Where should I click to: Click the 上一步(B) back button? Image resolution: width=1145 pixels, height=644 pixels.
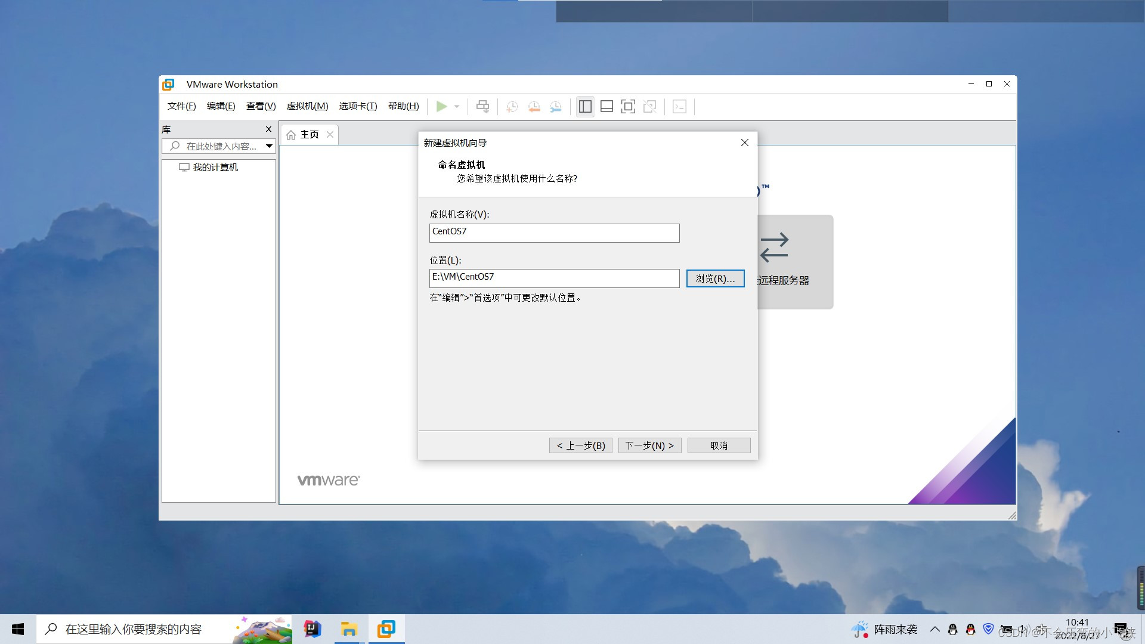coord(581,445)
